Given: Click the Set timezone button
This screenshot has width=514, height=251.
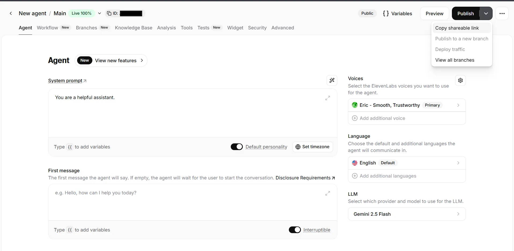Looking at the screenshot, I should 312,147.
